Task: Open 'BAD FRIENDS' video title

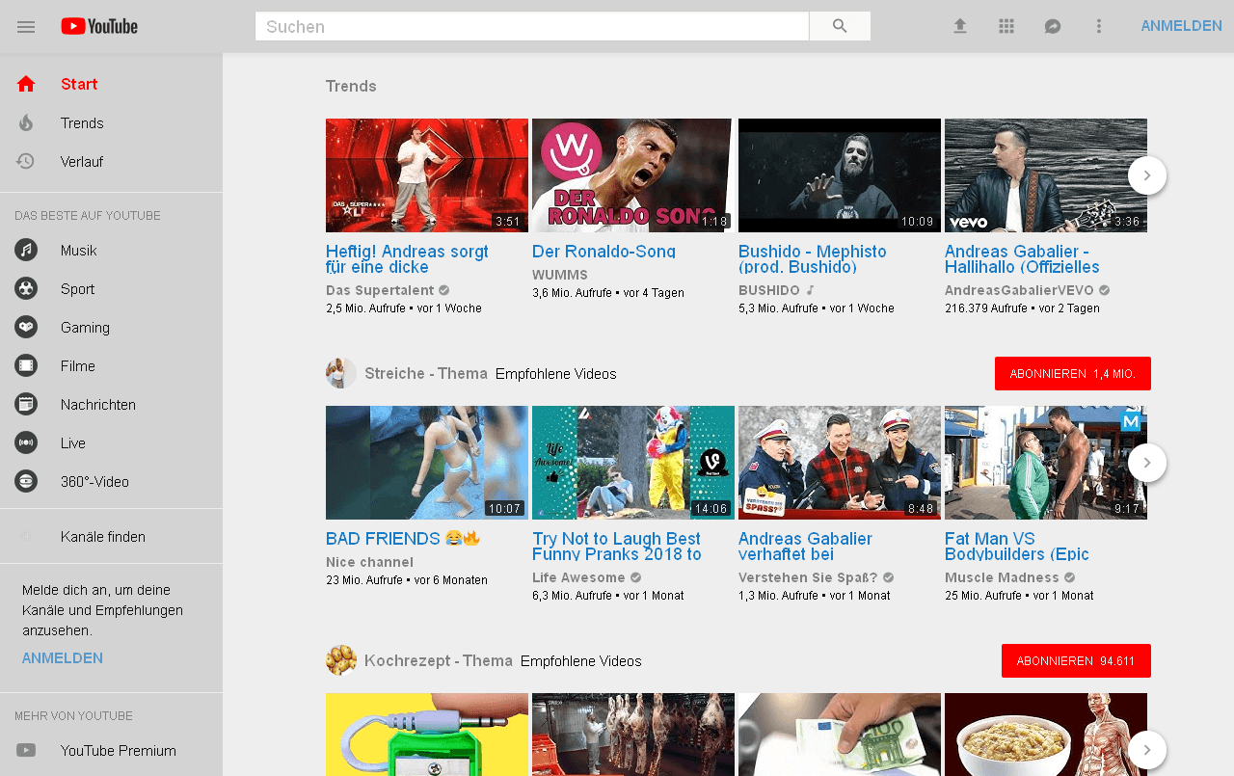Action: [403, 539]
